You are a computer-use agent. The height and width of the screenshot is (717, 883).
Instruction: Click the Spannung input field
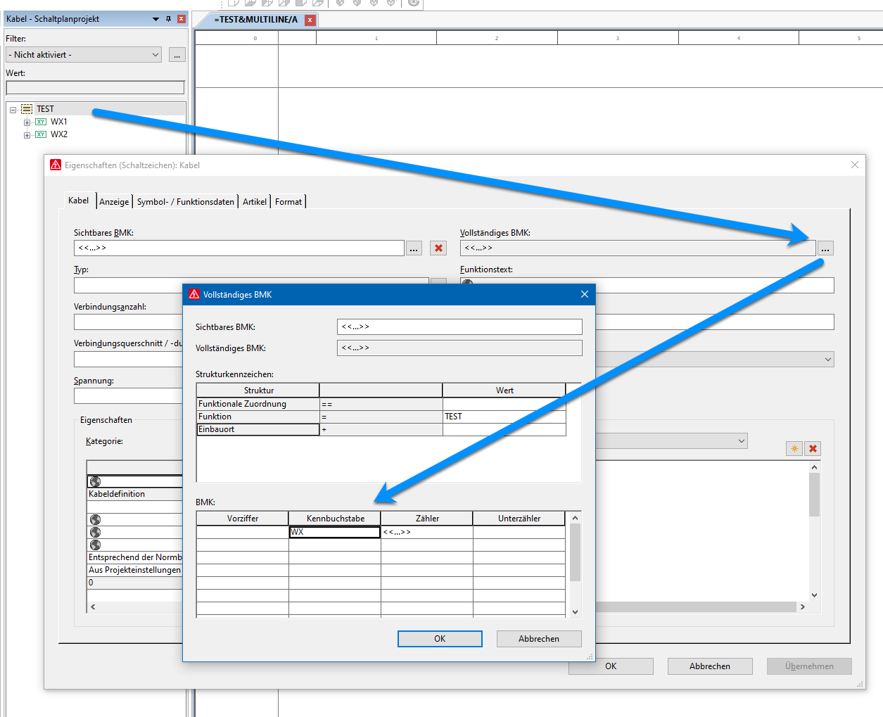128,396
